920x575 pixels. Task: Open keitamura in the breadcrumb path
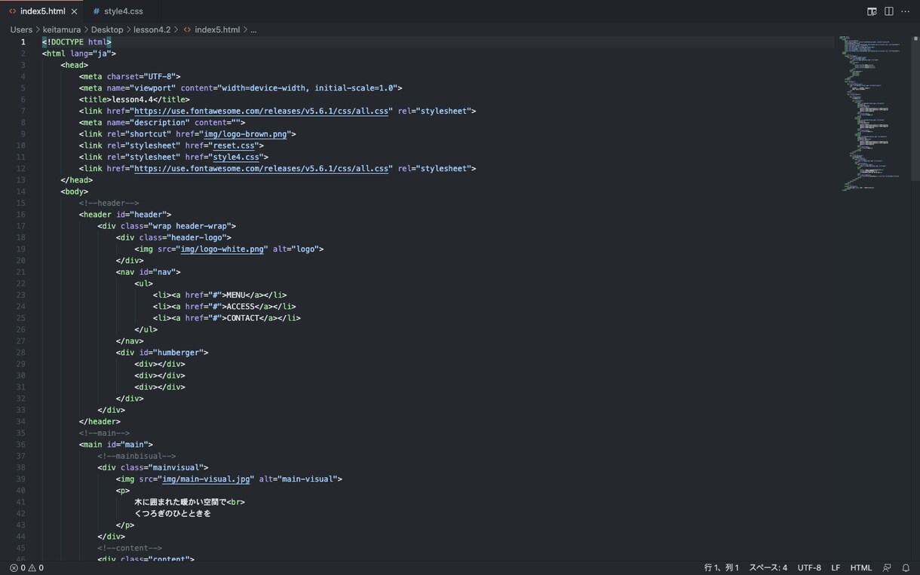click(x=61, y=29)
